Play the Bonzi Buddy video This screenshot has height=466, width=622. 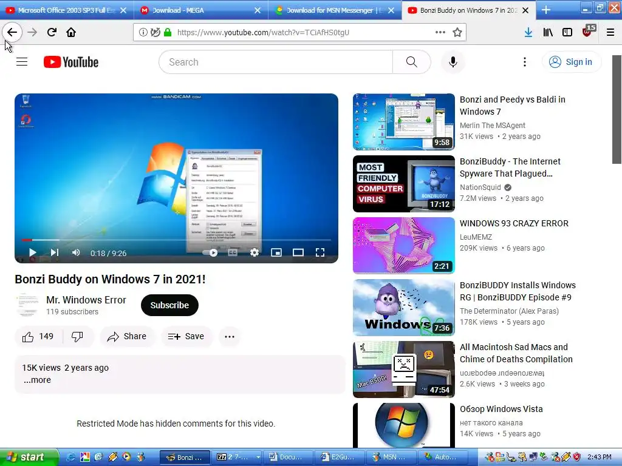[x=33, y=252]
